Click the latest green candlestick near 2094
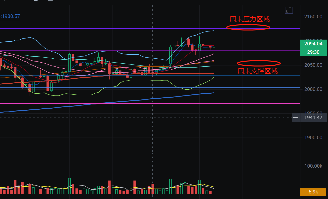Image resolution: width=328 pixels, height=199 pixels. click(x=214, y=45)
